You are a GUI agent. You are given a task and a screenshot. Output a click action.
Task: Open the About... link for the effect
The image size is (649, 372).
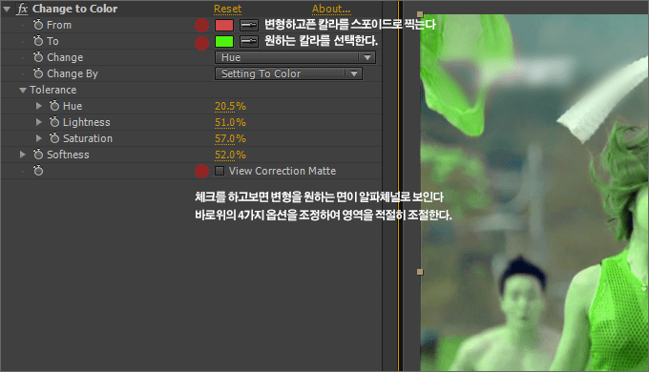click(331, 9)
